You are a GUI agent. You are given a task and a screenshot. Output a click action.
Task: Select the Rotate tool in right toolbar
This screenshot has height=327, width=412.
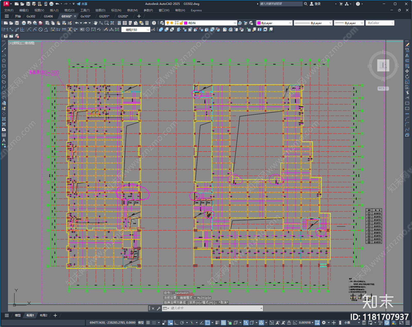[x=407, y=76]
